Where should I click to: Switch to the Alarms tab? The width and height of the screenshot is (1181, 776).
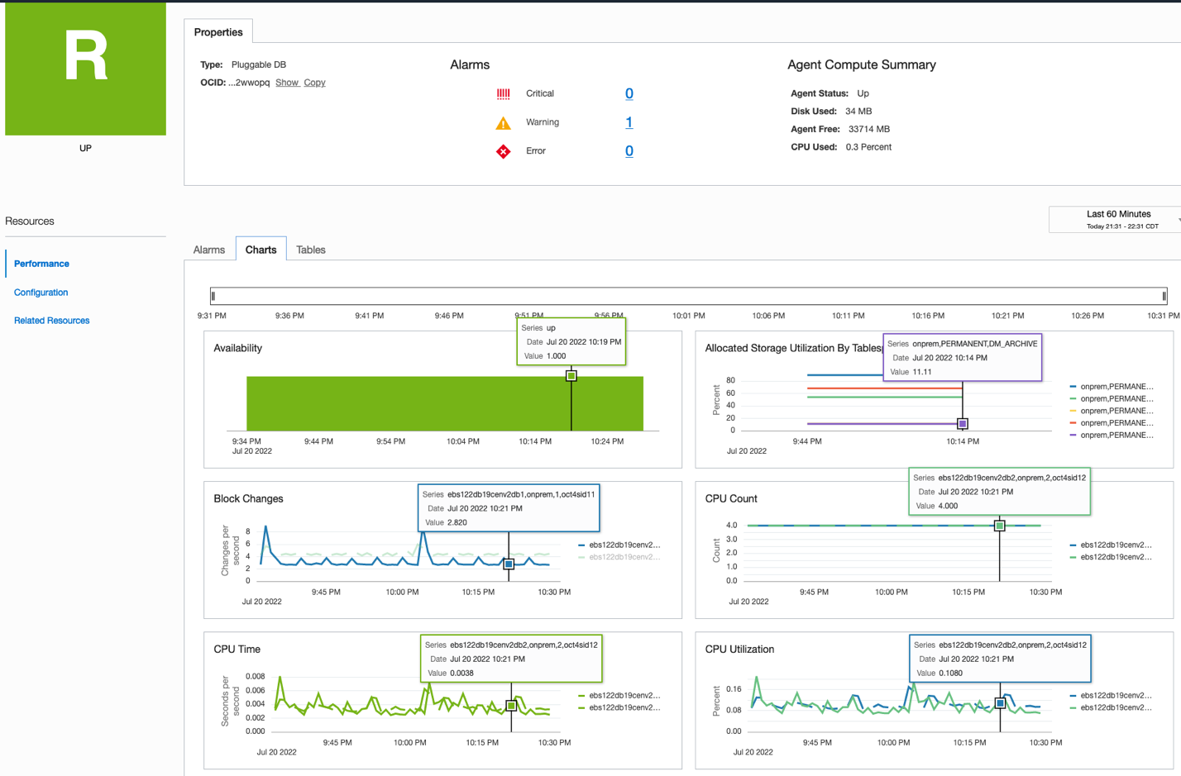click(209, 250)
